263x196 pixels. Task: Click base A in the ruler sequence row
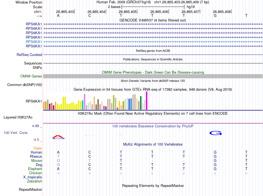58,15
